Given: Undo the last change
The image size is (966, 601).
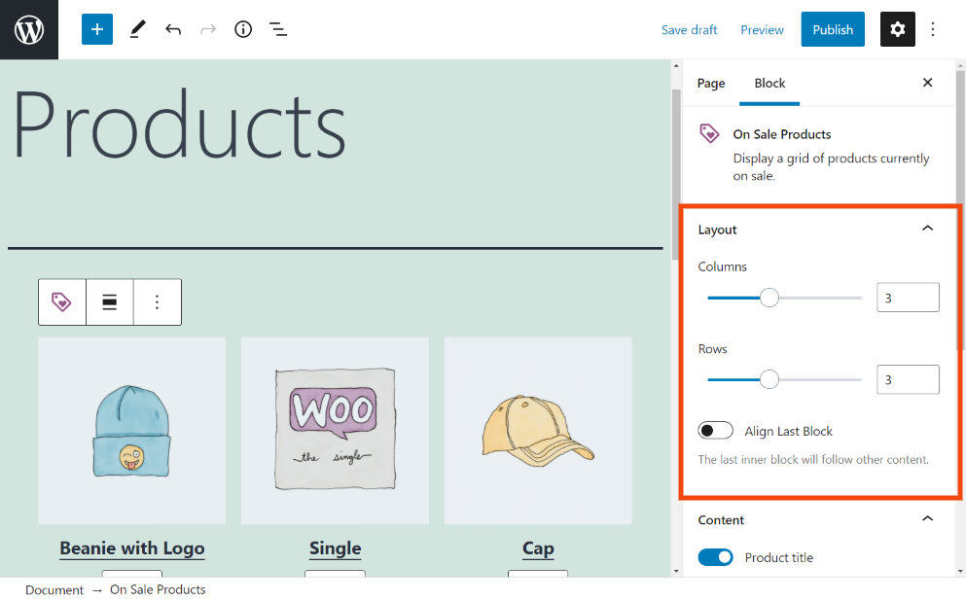Looking at the screenshot, I should point(173,29).
